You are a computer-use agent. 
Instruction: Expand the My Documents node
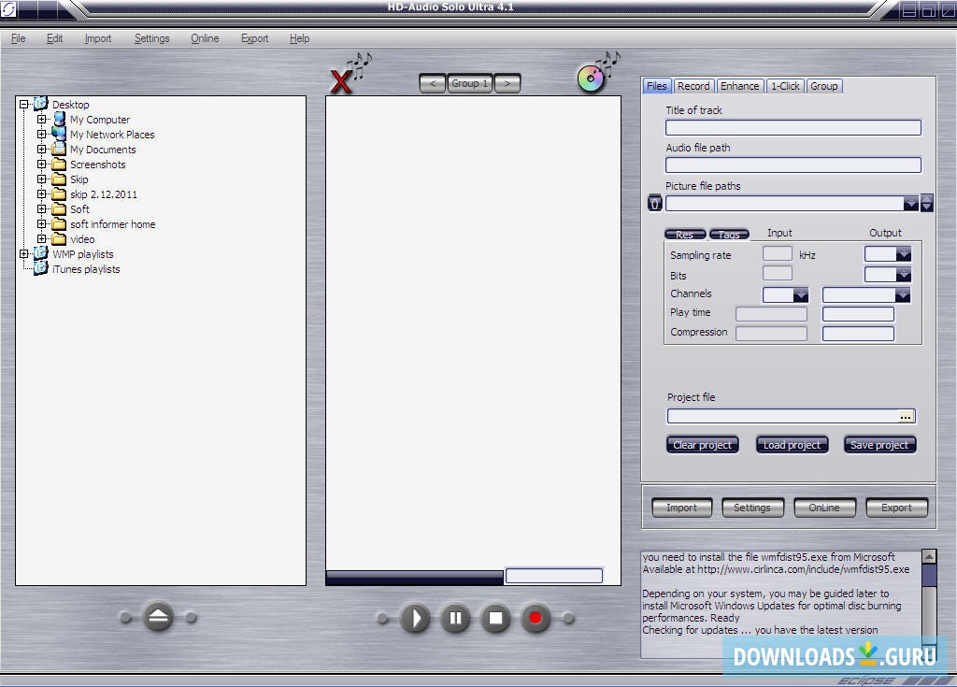point(41,150)
